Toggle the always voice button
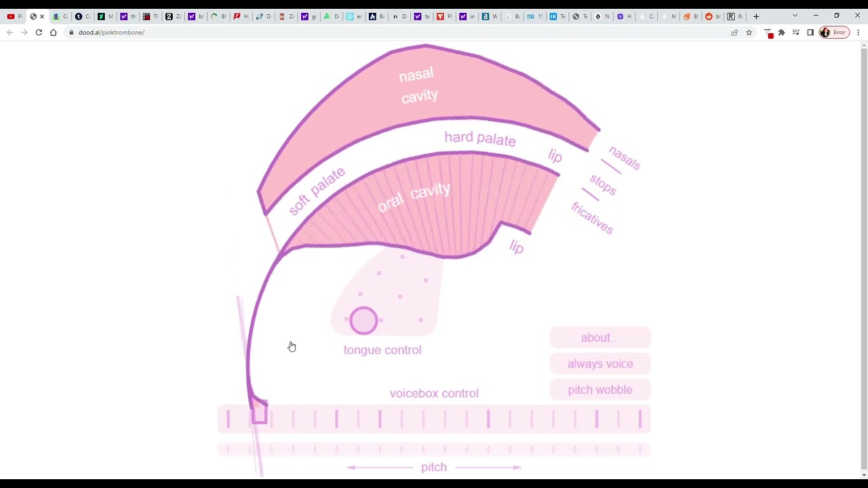Viewport: 868px width, 488px height. [600, 364]
